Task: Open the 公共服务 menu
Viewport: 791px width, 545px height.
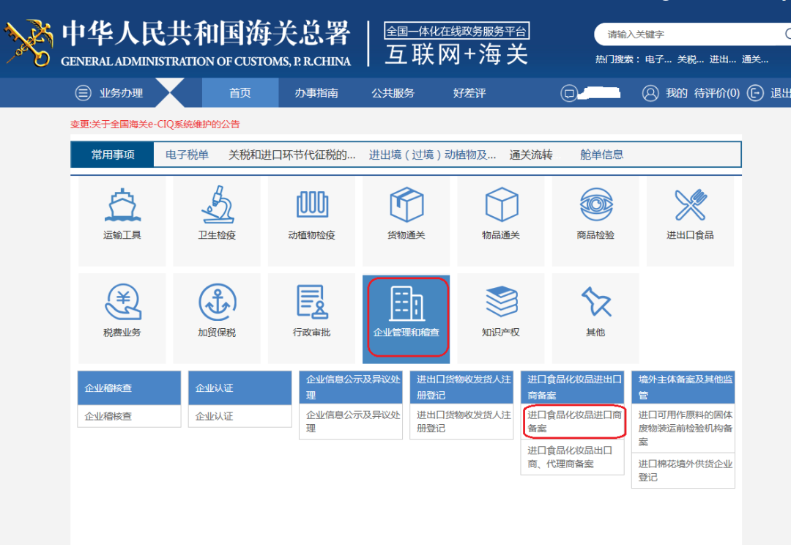Action: (393, 93)
